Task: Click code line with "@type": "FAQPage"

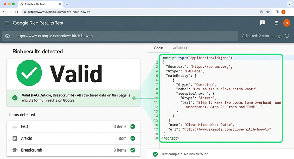Action: [x=185, y=71]
